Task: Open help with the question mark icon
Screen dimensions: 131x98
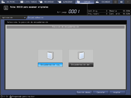Action: (x=128, y=2)
